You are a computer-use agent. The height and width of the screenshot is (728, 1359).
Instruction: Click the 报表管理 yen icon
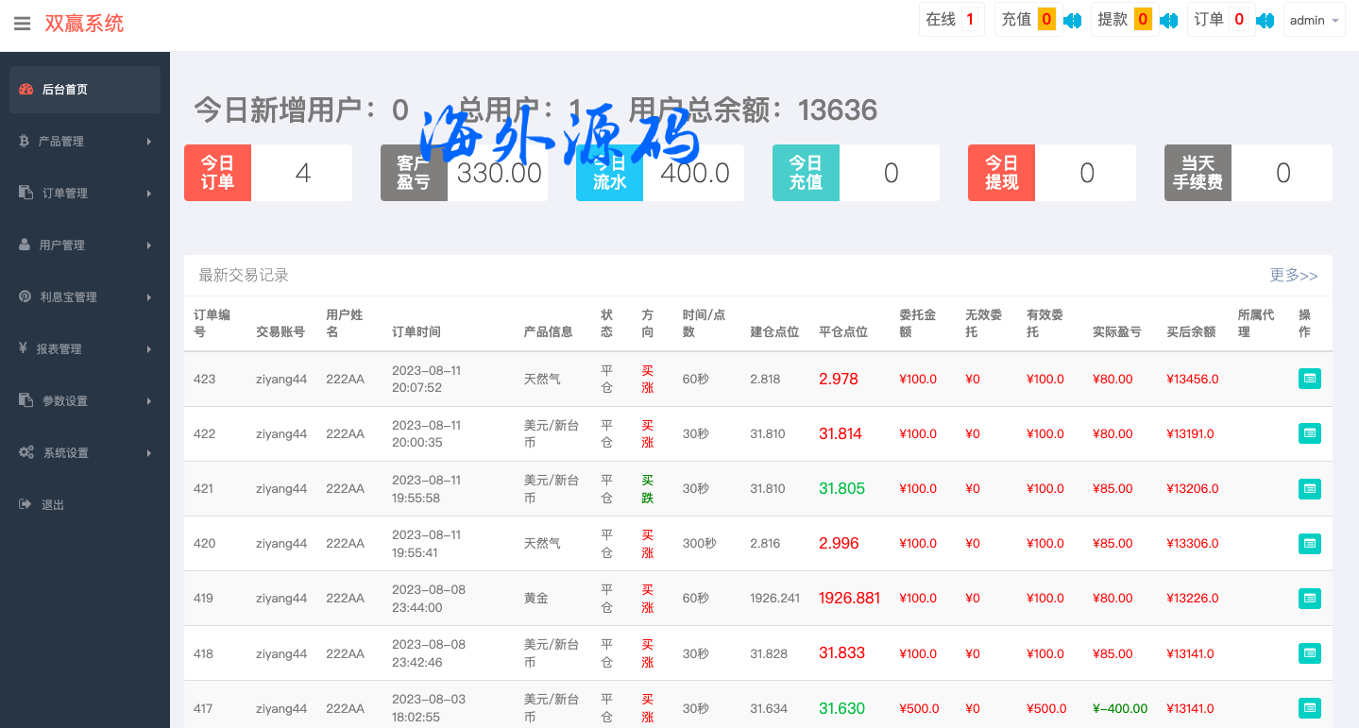pyautogui.click(x=24, y=348)
